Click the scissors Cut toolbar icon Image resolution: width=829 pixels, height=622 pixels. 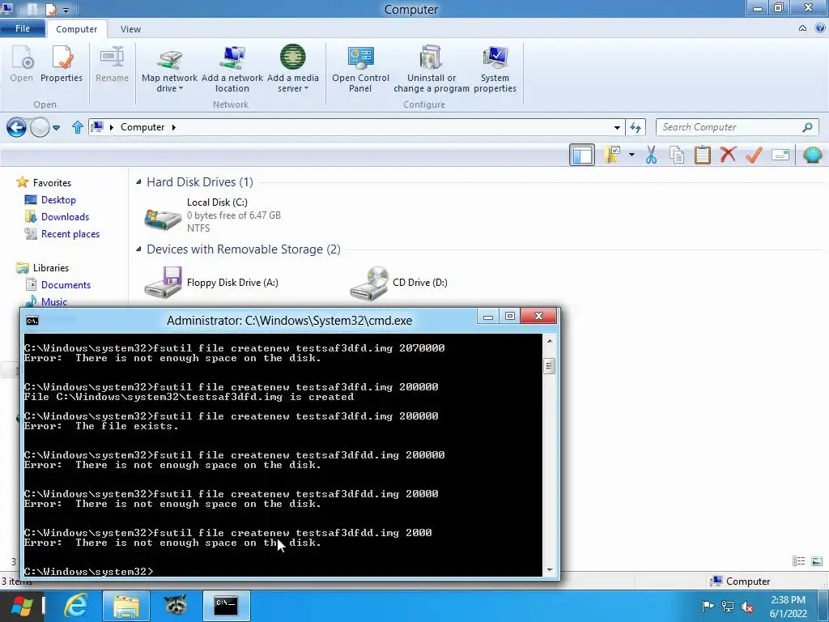click(x=651, y=155)
